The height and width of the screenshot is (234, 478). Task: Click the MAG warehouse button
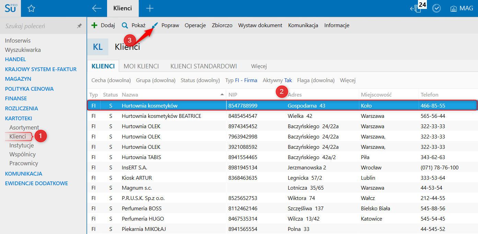[x=462, y=9]
